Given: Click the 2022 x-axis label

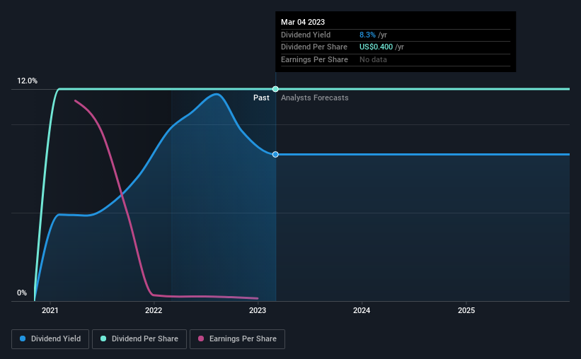Looking at the screenshot, I should point(154,310).
